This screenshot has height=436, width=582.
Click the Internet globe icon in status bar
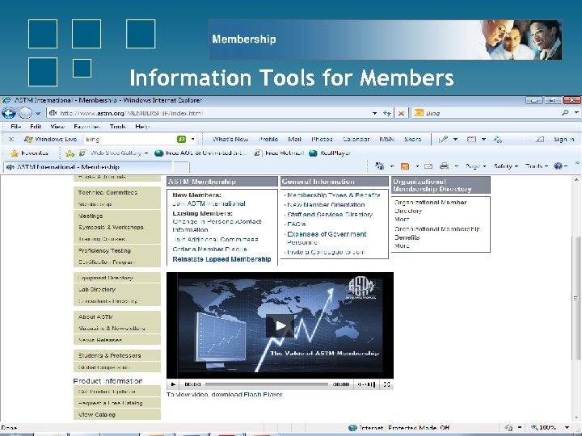coord(352,428)
